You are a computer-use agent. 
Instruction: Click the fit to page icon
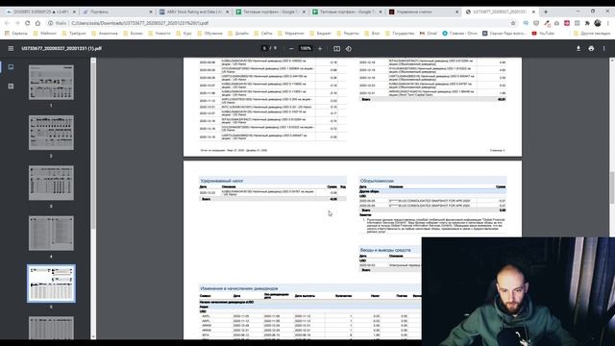(x=337, y=49)
